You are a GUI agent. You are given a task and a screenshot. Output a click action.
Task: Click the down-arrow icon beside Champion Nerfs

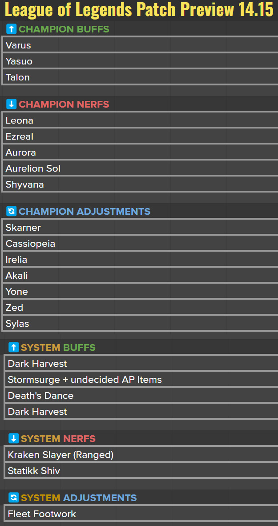12,104
